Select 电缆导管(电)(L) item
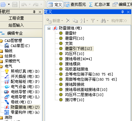Screen dimensions: 132x121 [25, 97]
